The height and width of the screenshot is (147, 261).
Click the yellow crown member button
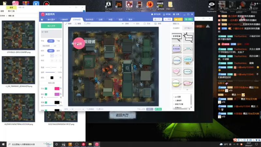click(178, 19)
